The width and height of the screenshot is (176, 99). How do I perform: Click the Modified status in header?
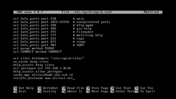click(x=151, y=12)
